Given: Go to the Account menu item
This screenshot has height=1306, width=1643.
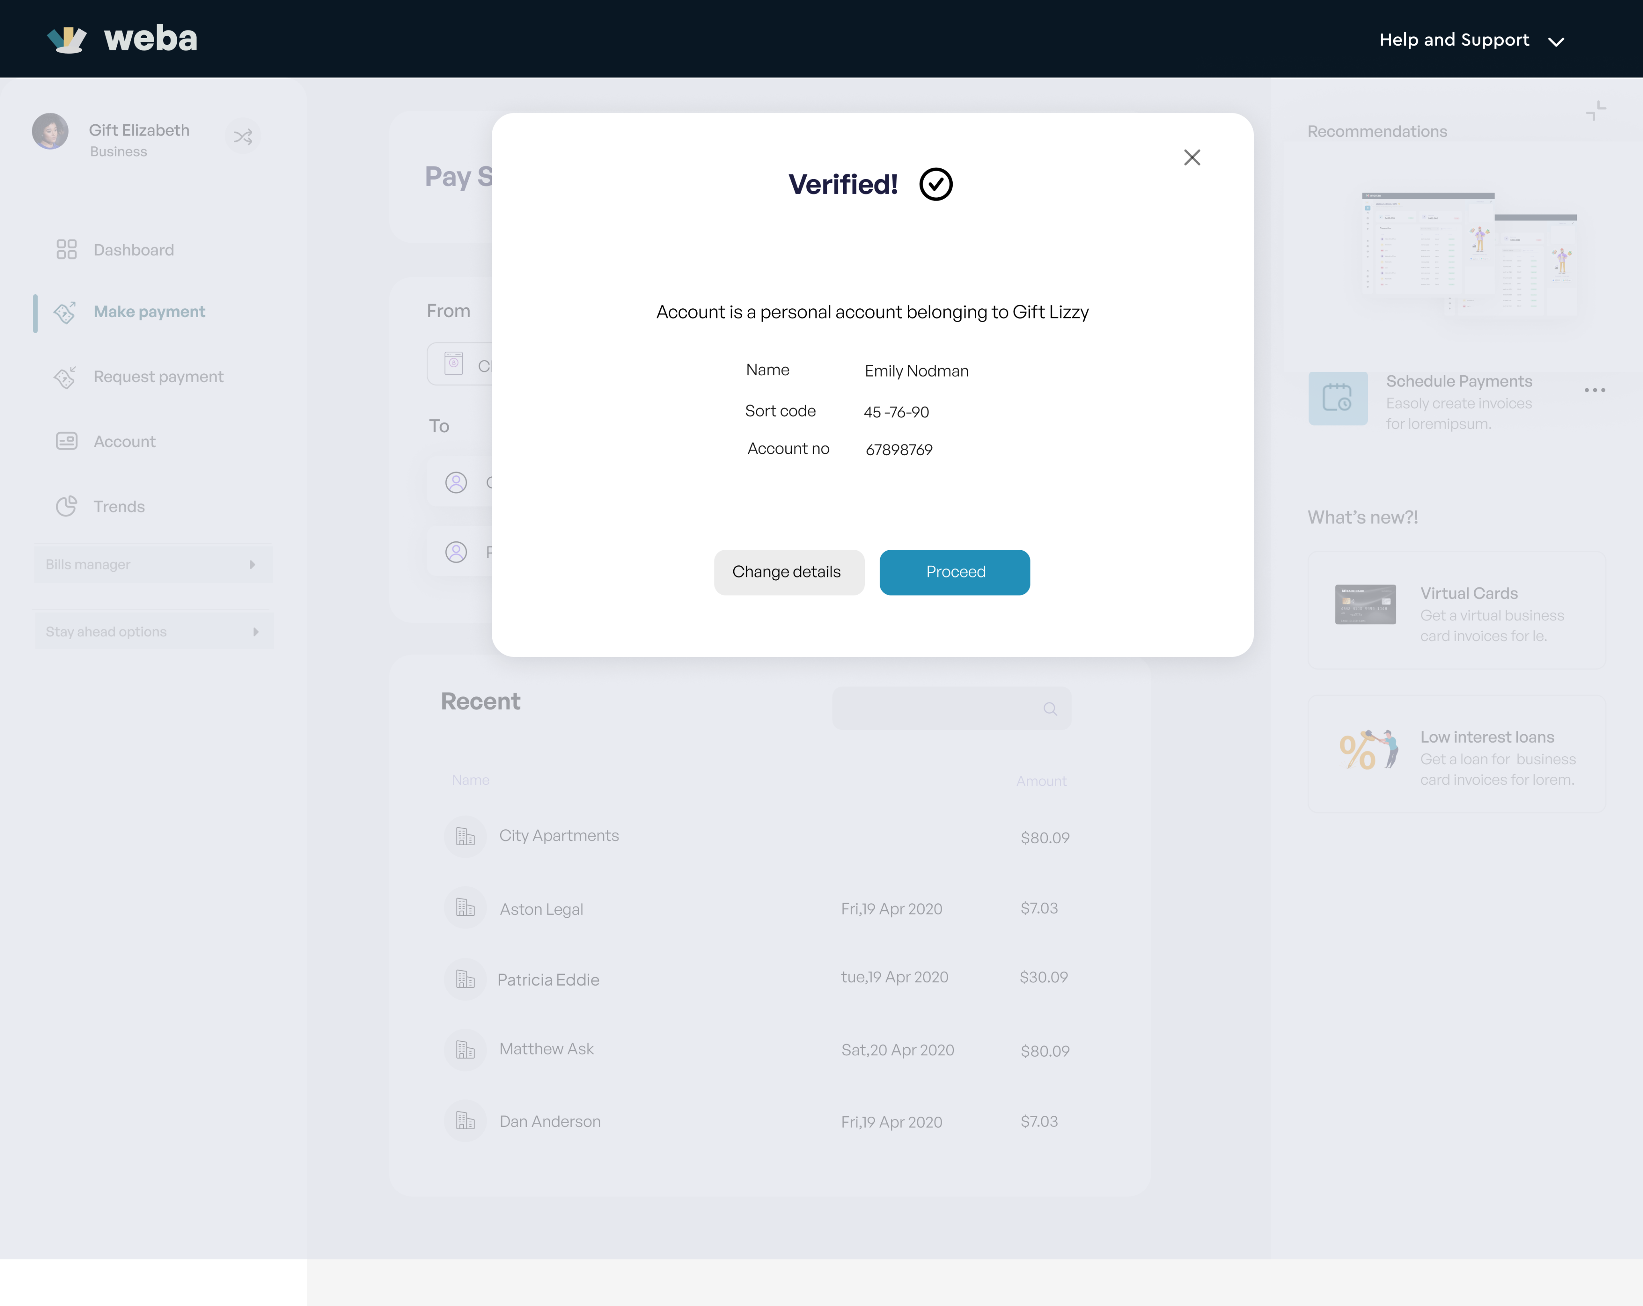Looking at the screenshot, I should (124, 442).
